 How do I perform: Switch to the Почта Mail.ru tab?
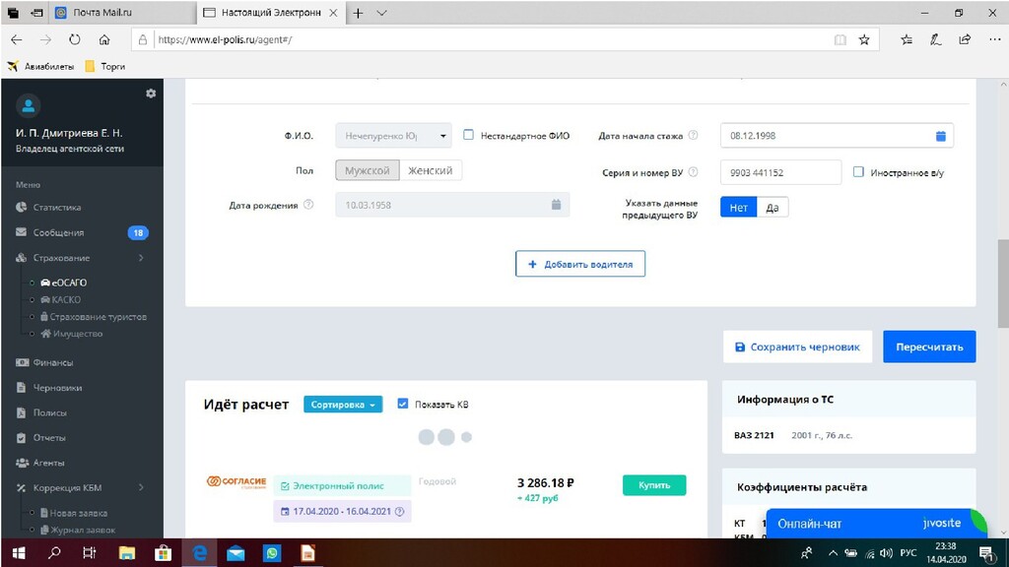(x=122, y=13)
